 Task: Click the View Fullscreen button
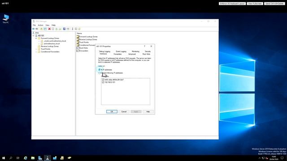click(x=255, y=4)
